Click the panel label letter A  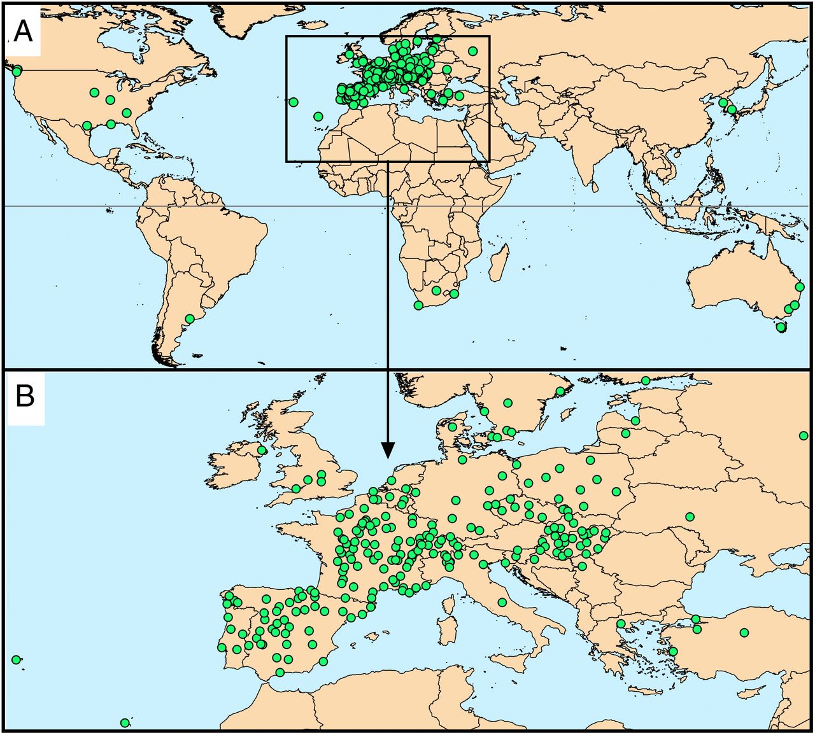coord(24,31)
